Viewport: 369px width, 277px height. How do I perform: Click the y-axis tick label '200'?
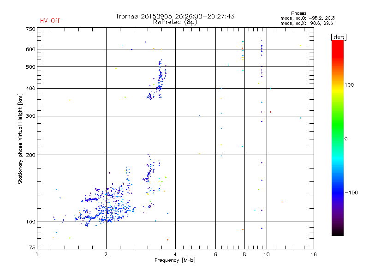click(x=30, y=155)
